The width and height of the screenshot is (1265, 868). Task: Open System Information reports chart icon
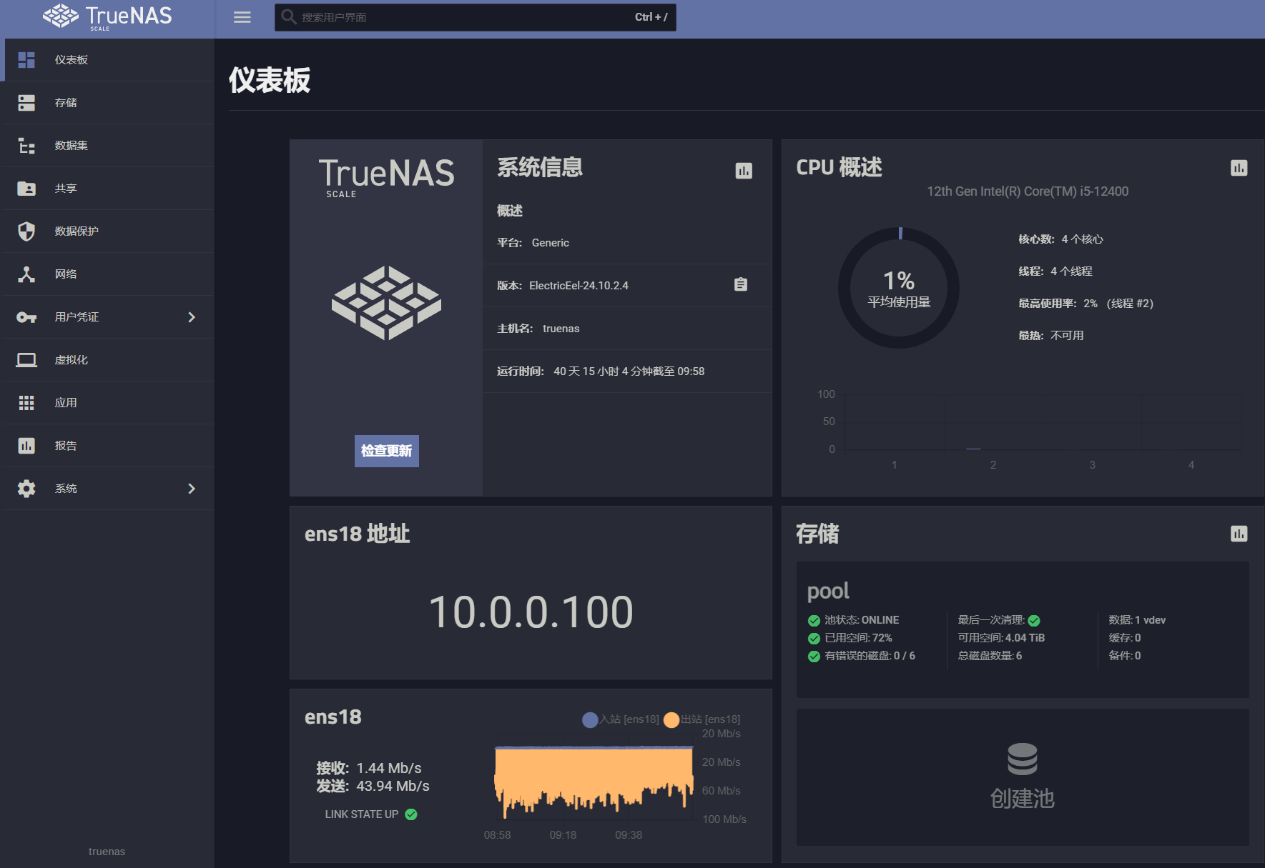pos(744,171)
